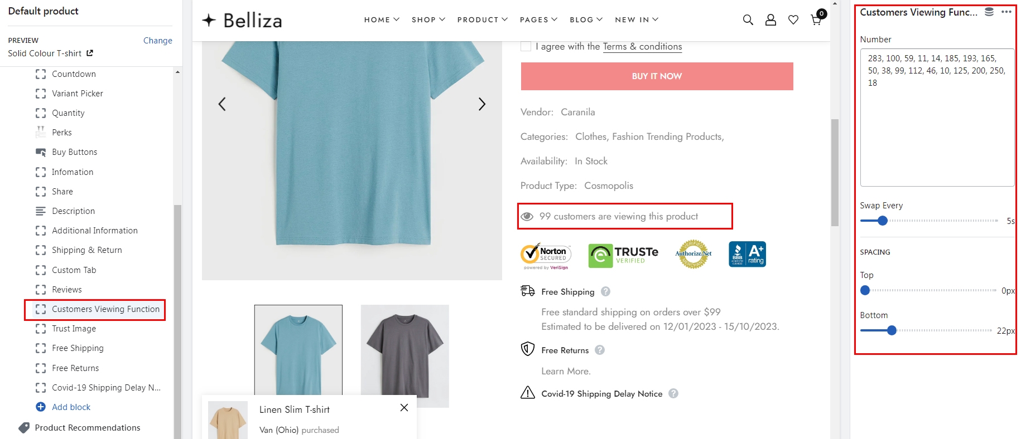The height and width of the screenshot is (439, 1021).
Task: Check the agree to Terms & conditions box
Action: (526, 46)
